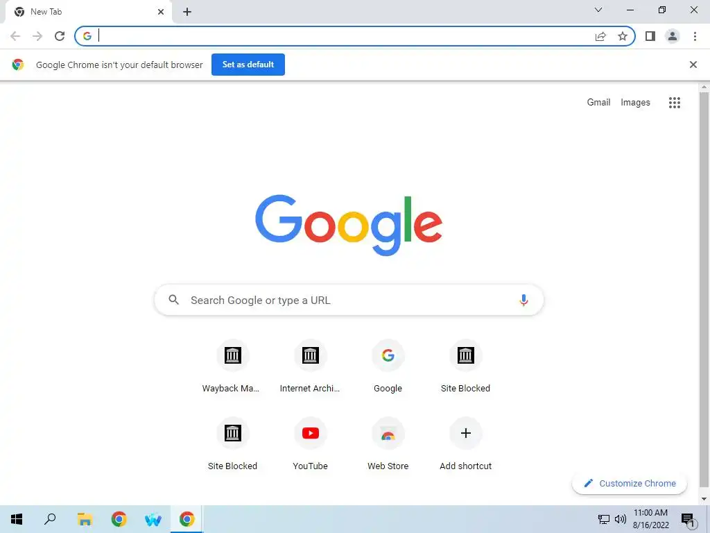The image size is (710, 533).
Task: Click the magnifier icon in search box
Action: pyautogui.click(x=173, y=300)
